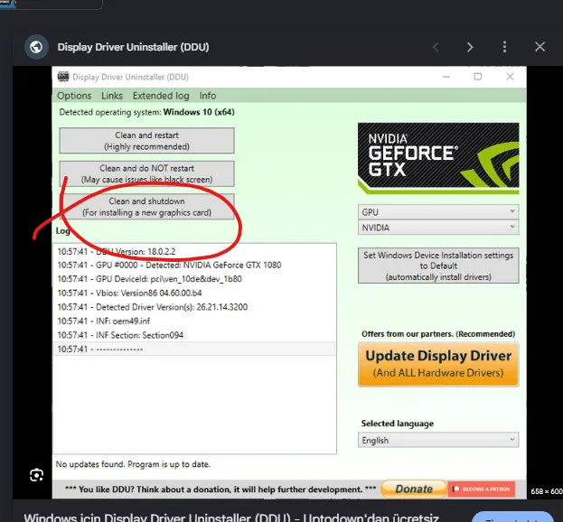Click the Detected operating system text
This screenshot has width=563, height=522.
147,112
